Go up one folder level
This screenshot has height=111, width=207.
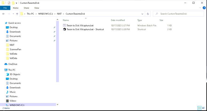click(17, 14)
